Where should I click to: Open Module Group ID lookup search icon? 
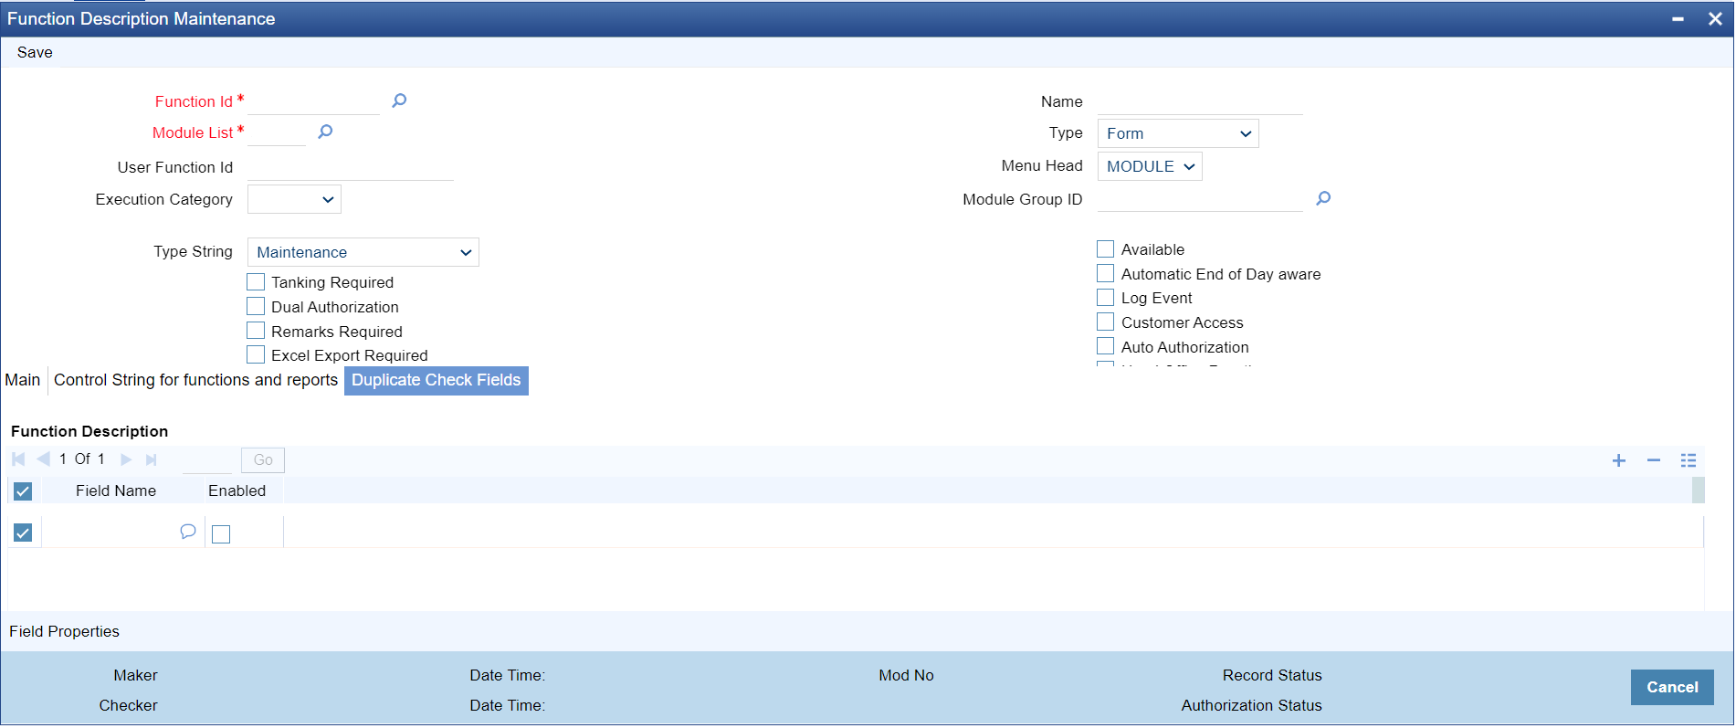tap(1323, 198)
